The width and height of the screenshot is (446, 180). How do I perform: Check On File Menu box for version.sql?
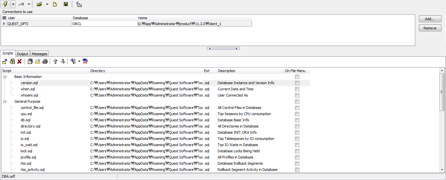(x=297, y=83)
